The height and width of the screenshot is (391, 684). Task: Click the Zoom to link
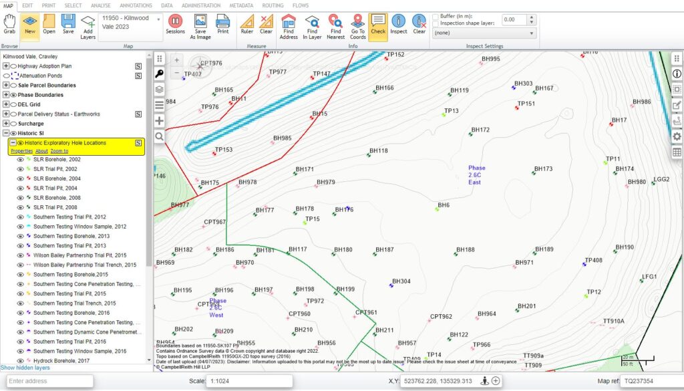coord(59,151)
